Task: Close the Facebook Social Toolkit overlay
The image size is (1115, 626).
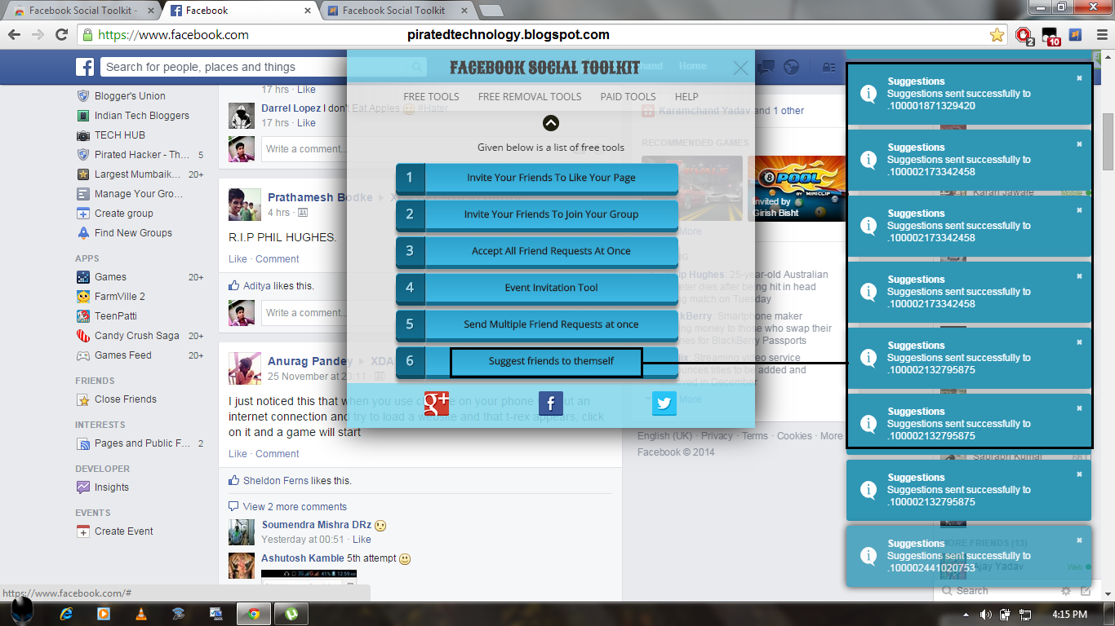Action: 740,68
